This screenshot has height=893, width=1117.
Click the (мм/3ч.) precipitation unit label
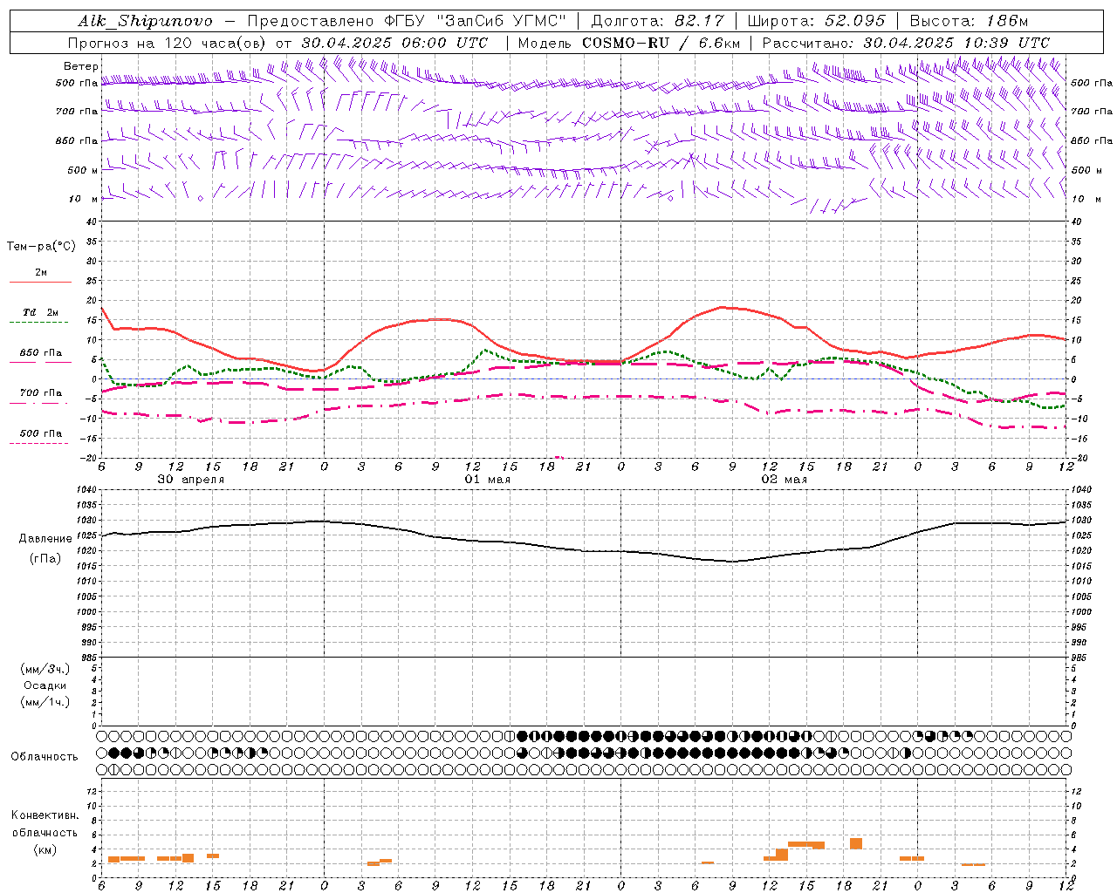point(45,669)
